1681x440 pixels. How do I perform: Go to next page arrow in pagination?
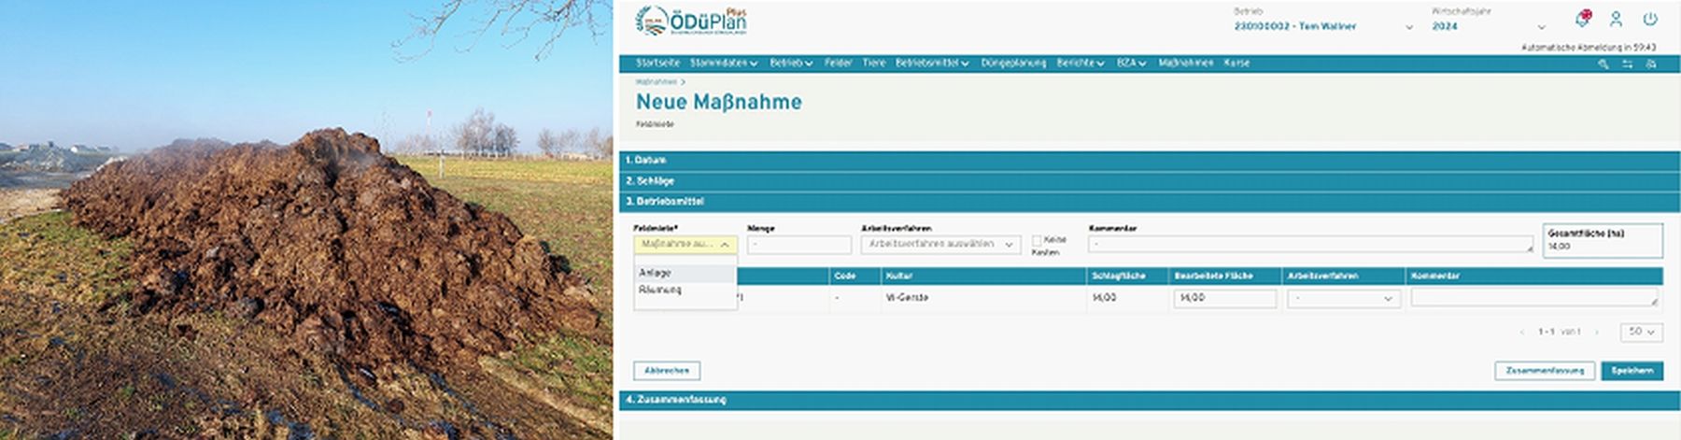pyautogui.click(x=1597, y=332)
